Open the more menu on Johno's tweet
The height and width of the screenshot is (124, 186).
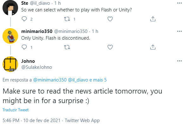[179, 61]
